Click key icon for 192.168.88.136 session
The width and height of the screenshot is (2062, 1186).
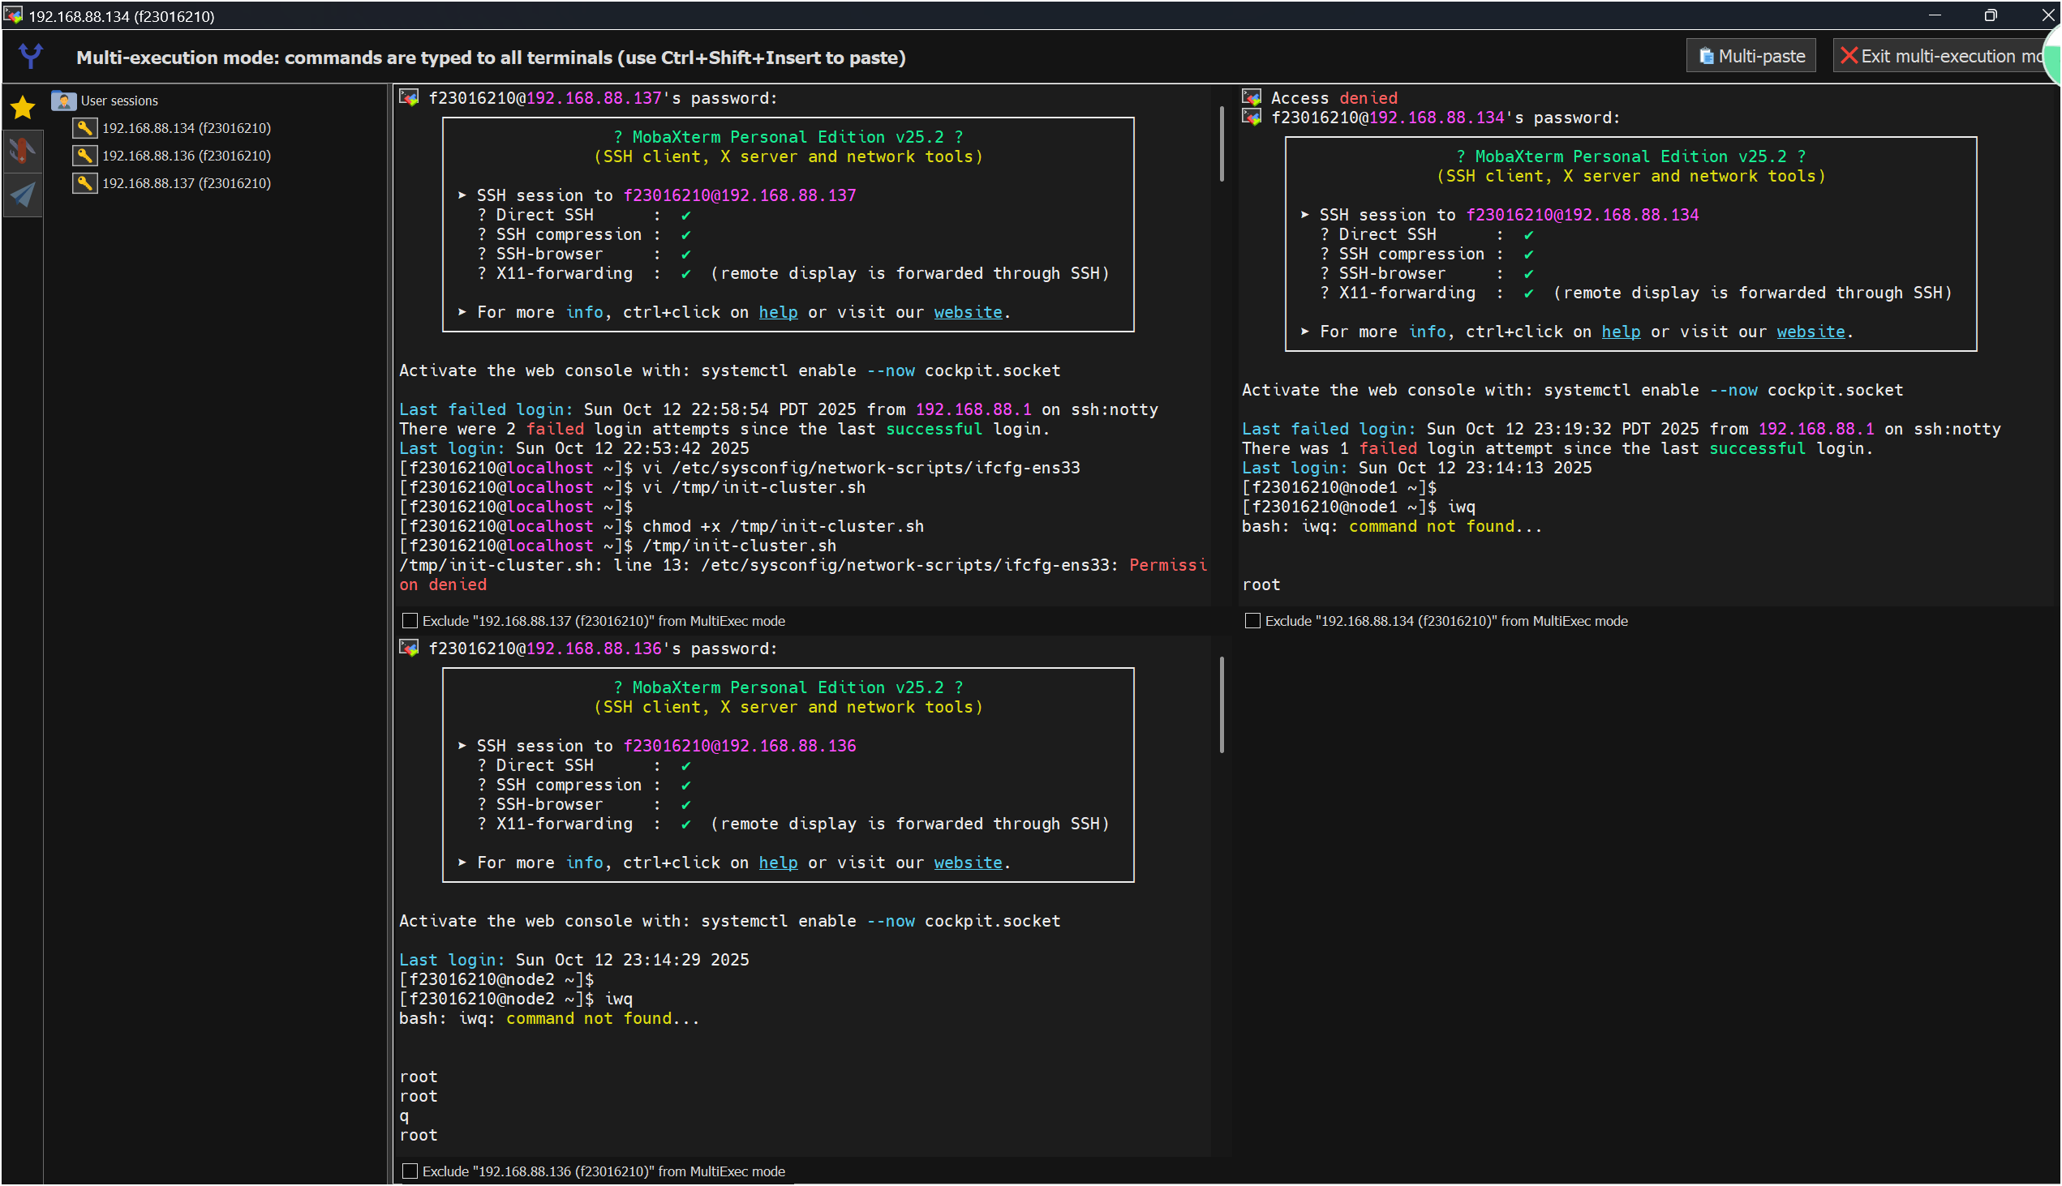pos(84,156)
